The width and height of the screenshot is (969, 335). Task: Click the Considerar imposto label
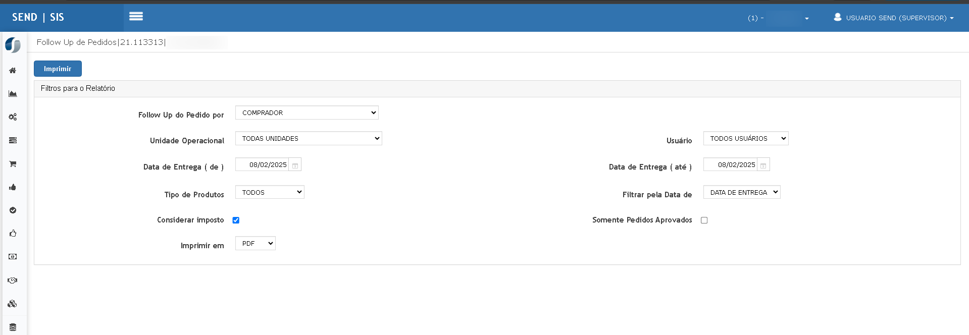[x=190, y=220]
